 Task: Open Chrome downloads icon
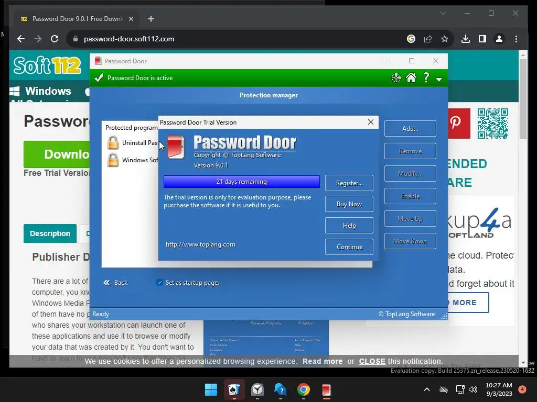click(466, 39)
